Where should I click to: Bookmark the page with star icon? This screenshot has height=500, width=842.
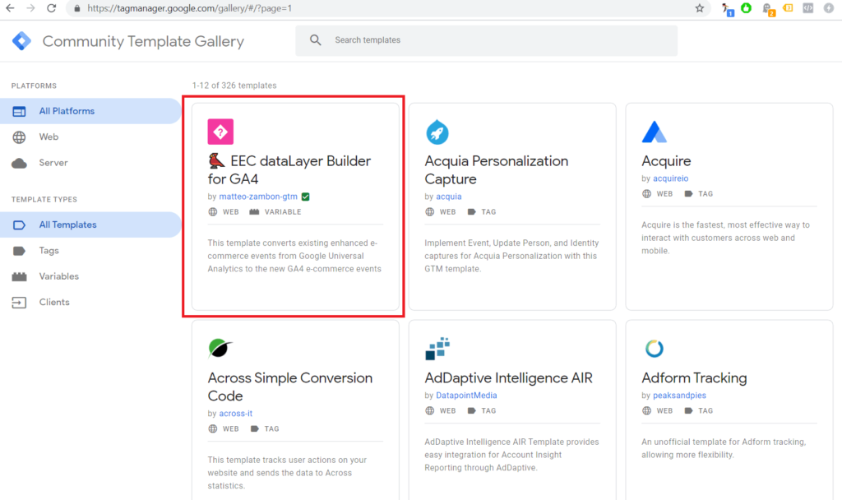pos(699,8)
